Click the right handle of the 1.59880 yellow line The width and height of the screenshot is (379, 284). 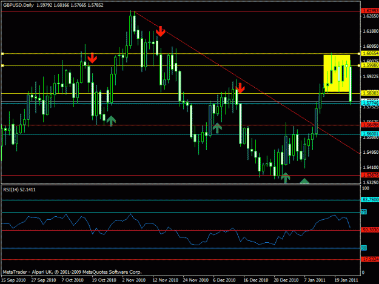(360, 65)
